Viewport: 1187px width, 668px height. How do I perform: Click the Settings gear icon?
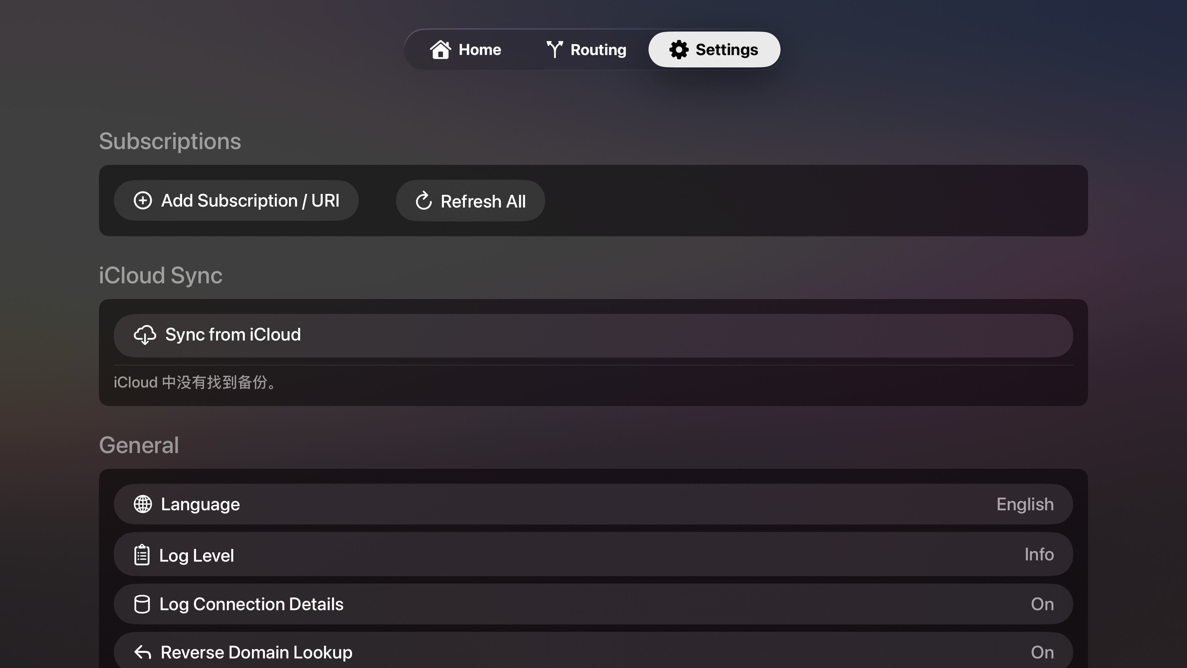pos(679,49)
